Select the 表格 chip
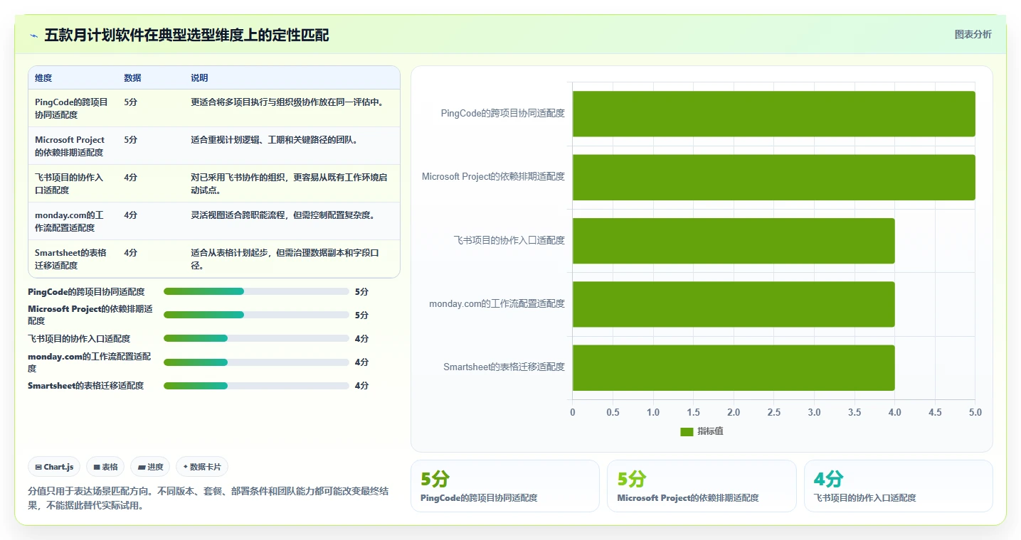Image resolution: width=1021 pixels, height=540 pixels. pyautogui.click(x=106, y=467)
